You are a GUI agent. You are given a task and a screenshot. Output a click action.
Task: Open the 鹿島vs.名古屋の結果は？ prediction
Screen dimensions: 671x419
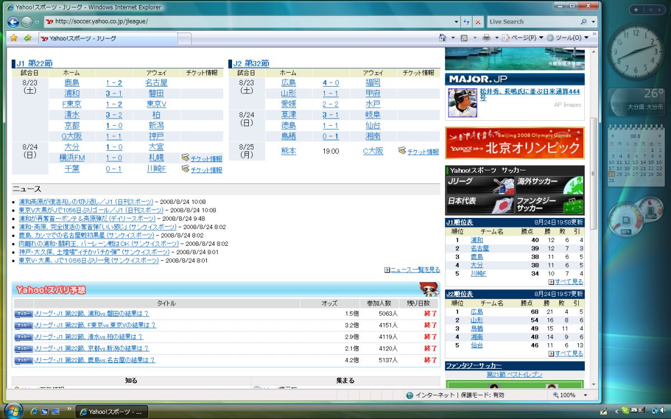click(x=94, y=360)
